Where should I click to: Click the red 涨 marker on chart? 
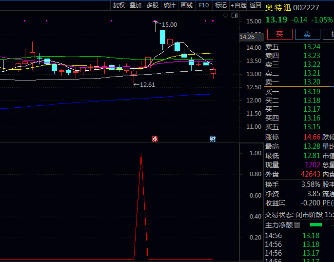pyautogui.click(x=155, y=139)
